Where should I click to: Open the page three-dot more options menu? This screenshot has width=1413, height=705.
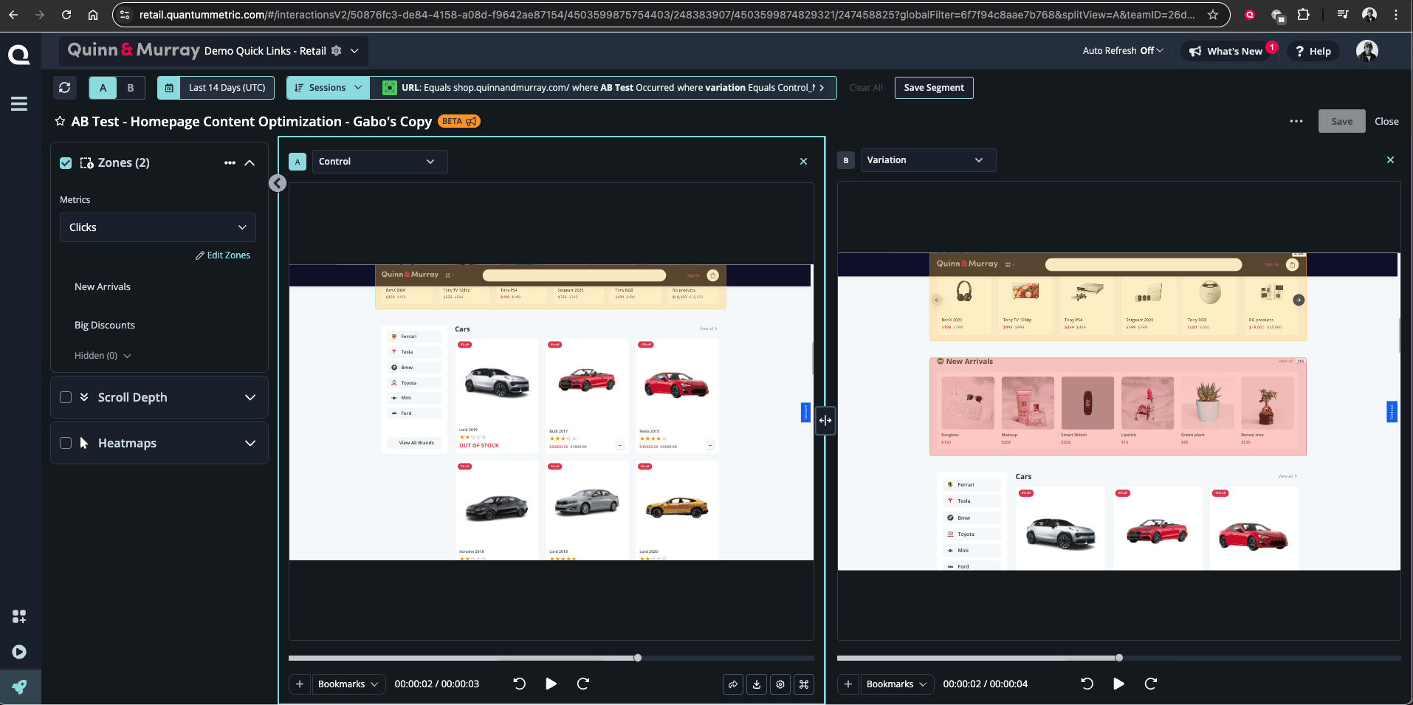pyautogui.click(x=1296, y=121)
